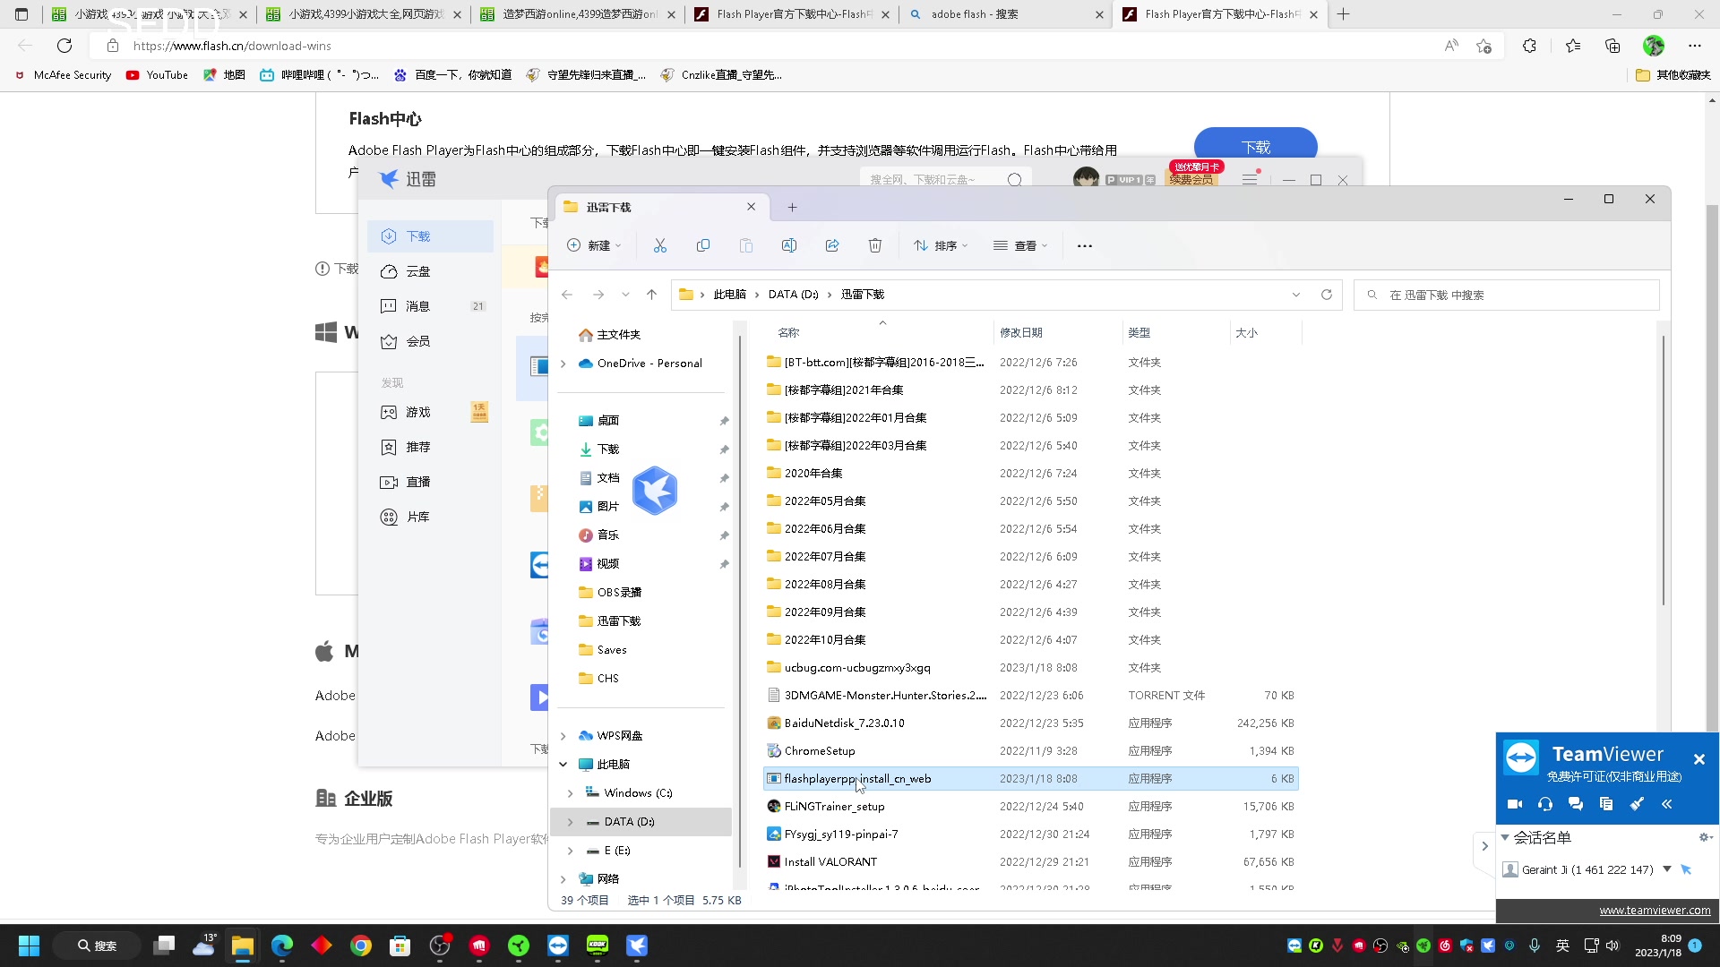Open YouTube bookmark in favorites bar
This screenshot has width=1720, height=967.
pyautogui.click(x=157, y=75)
